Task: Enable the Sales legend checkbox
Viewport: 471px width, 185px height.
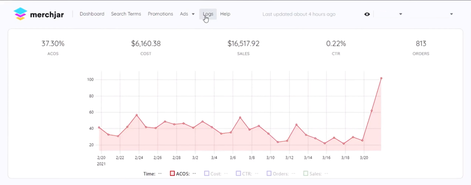Action: 306,173
